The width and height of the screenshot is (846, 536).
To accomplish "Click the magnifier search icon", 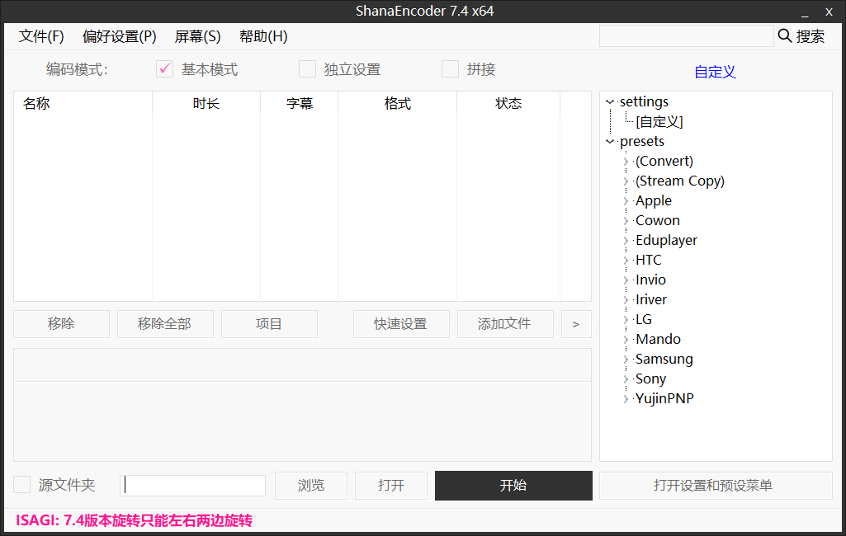I will 785,36.
